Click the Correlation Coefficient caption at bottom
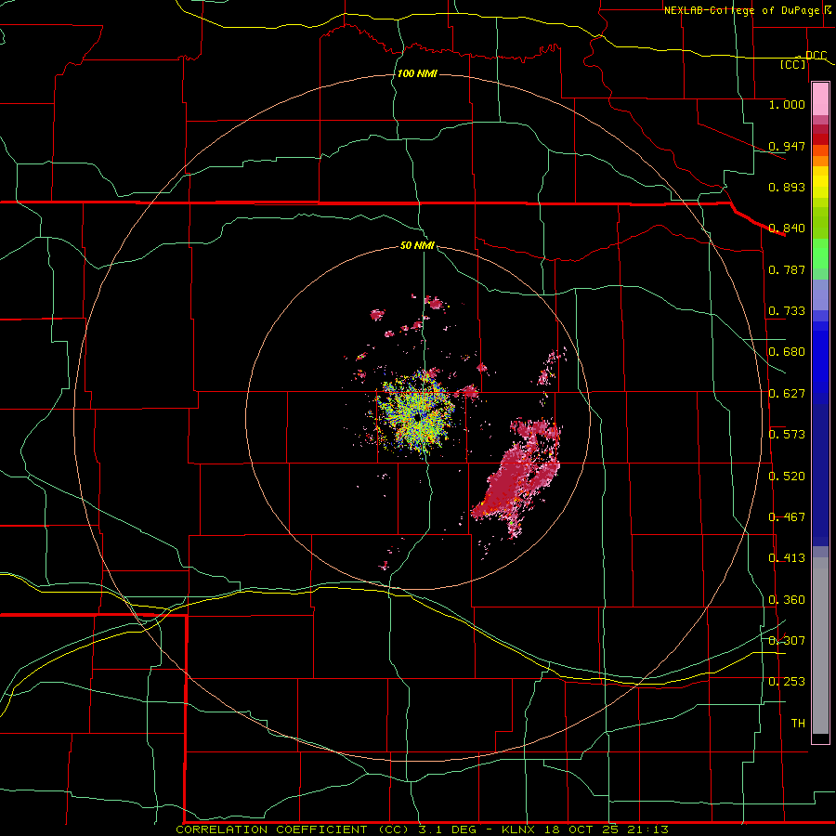Viewport: 836px width, 836px height. click(423, 829)
